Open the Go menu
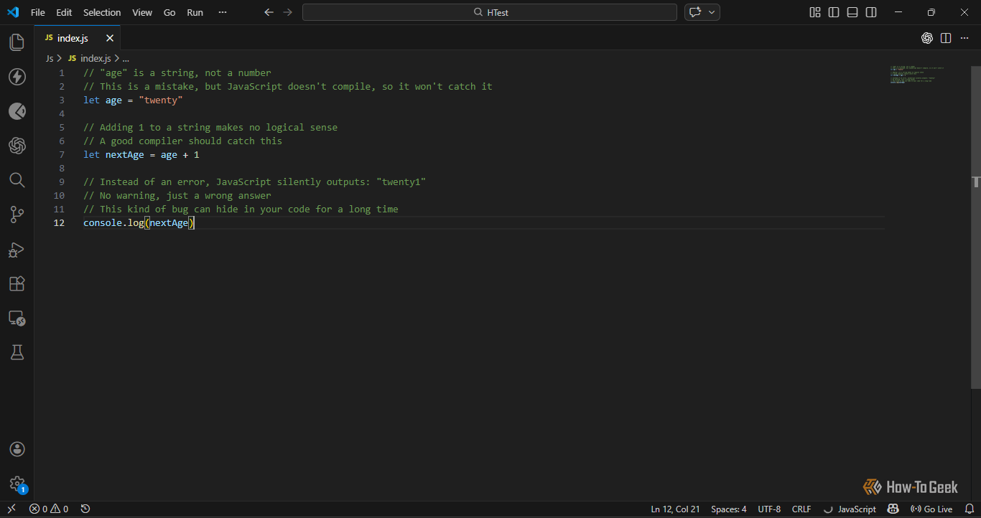This screenshot has height=518, width=981. pos(169,12)
